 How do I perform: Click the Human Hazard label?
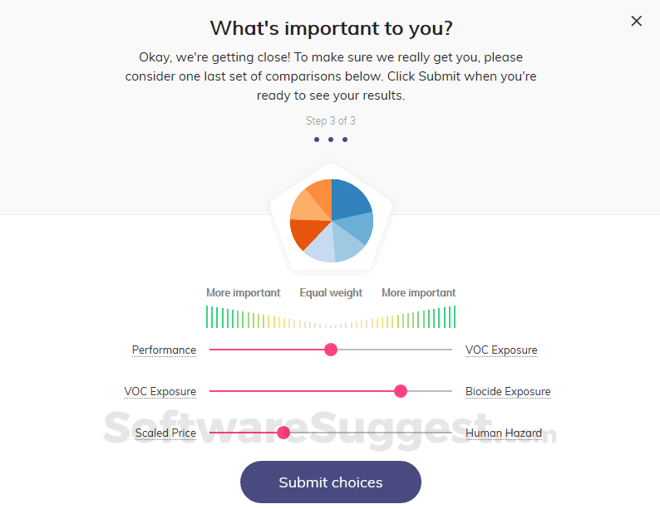504,433
